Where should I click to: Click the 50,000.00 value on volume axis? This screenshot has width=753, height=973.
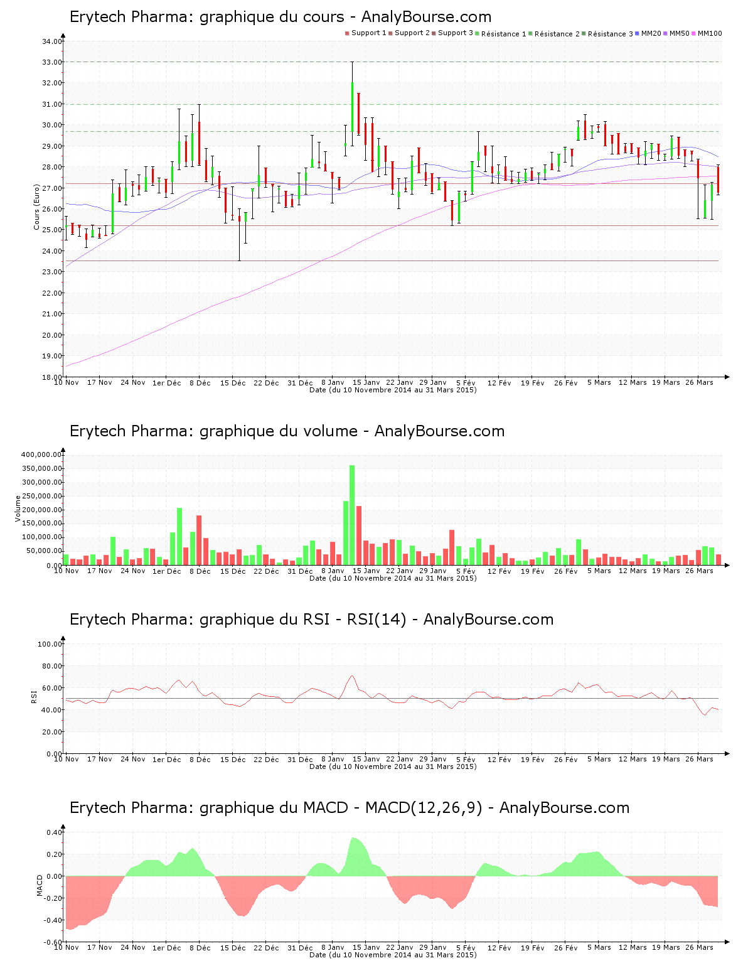(43, 551)
